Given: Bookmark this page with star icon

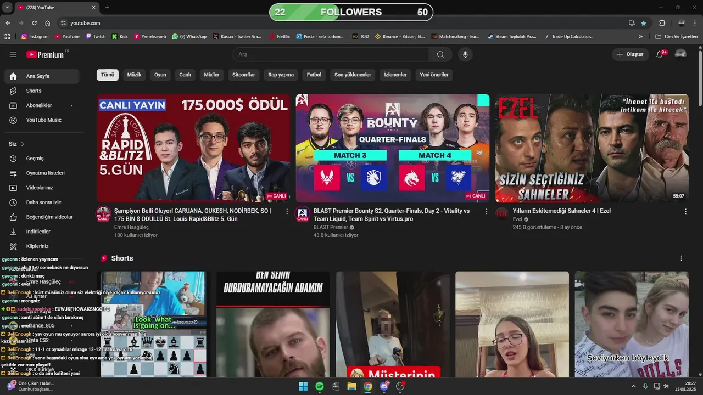Looking at the screenshot, I should coord(644,23).
